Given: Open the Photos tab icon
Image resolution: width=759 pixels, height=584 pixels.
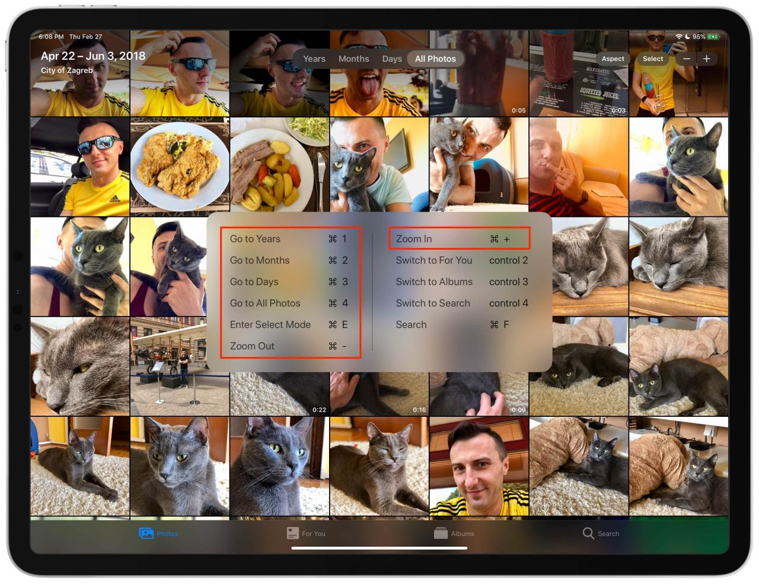Looking at the screenshot, I should tap(146, 533).
